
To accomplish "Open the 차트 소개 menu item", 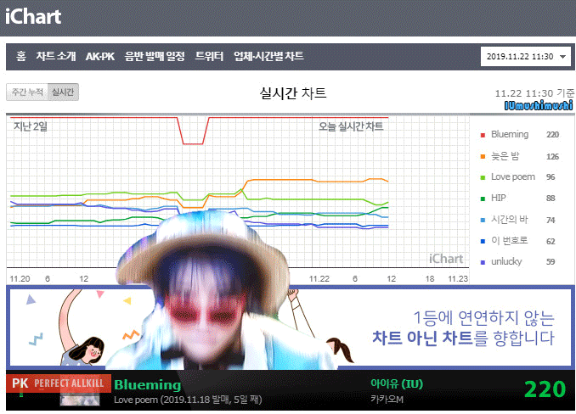I will coord(56,56).
